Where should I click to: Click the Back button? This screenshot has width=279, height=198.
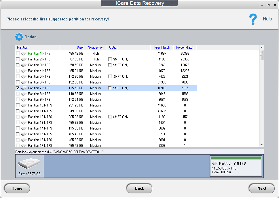coord(139,188)
